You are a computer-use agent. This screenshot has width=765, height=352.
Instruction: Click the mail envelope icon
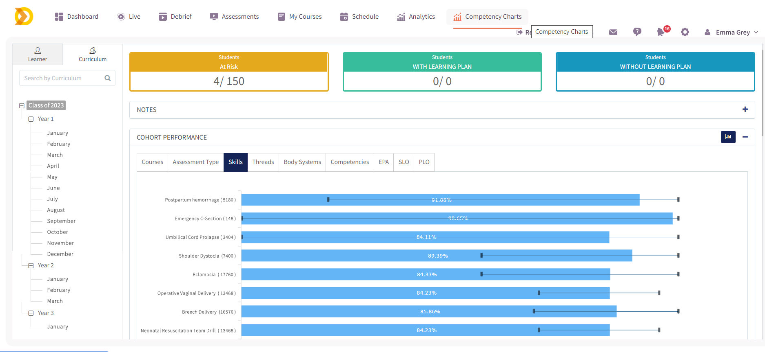[613, 32]
